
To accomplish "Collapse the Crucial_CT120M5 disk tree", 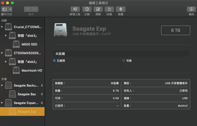I will click(2, 27).
